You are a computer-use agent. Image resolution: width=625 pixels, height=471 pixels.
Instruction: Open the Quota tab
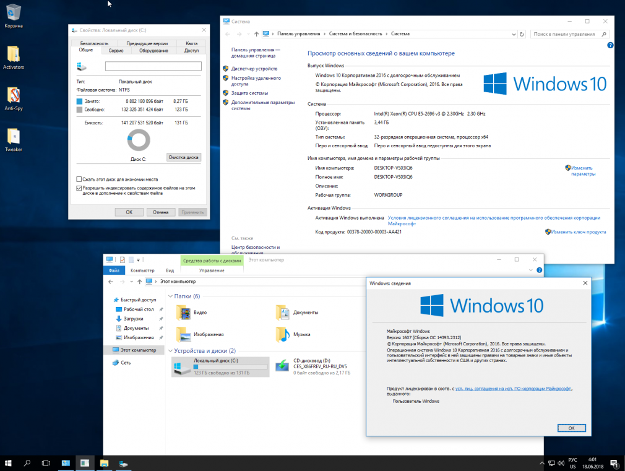(191, 43)
